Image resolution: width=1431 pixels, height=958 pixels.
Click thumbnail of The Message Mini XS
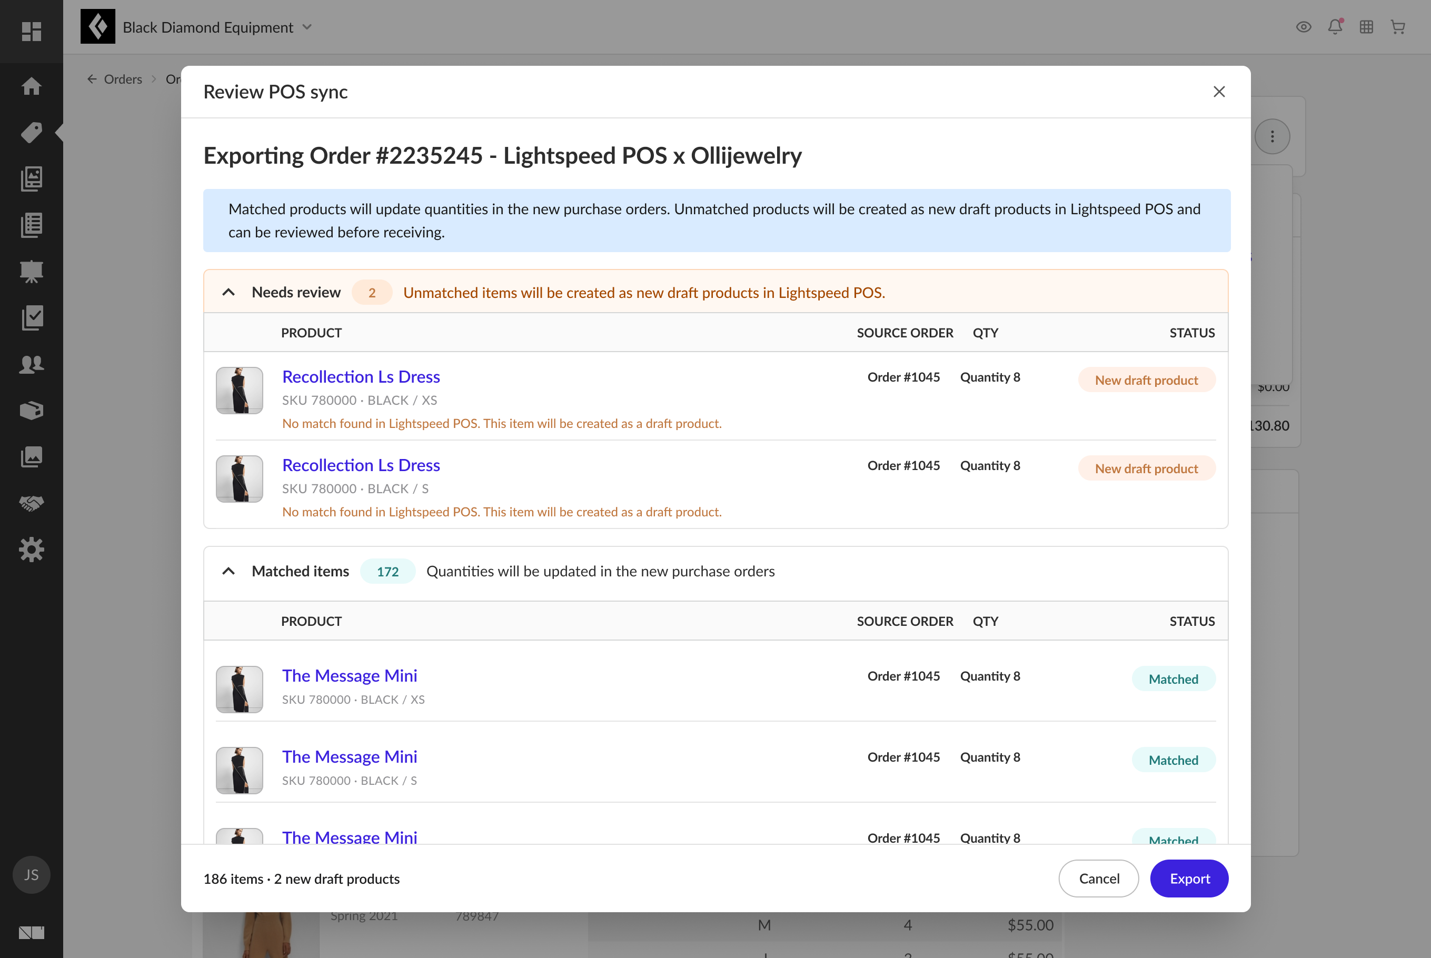click(240, 689)
